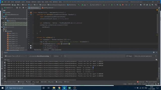Open the emulator Pixel_2_API_24 device dropdown

16,56
